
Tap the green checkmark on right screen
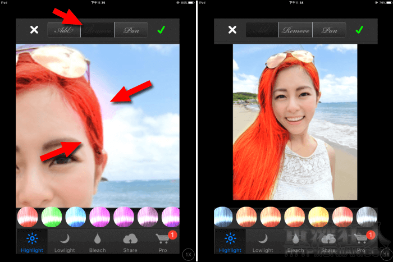coord(359,30)
